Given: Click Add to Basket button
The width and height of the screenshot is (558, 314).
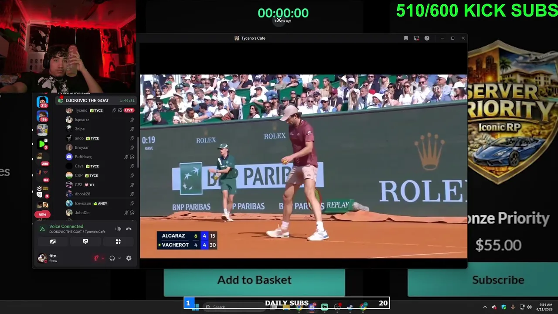Looking at the screenshot, I should pos(254,280).
